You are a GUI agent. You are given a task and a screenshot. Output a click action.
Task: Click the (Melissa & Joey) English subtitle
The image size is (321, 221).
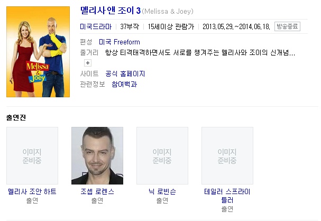(x=168, y=11)
